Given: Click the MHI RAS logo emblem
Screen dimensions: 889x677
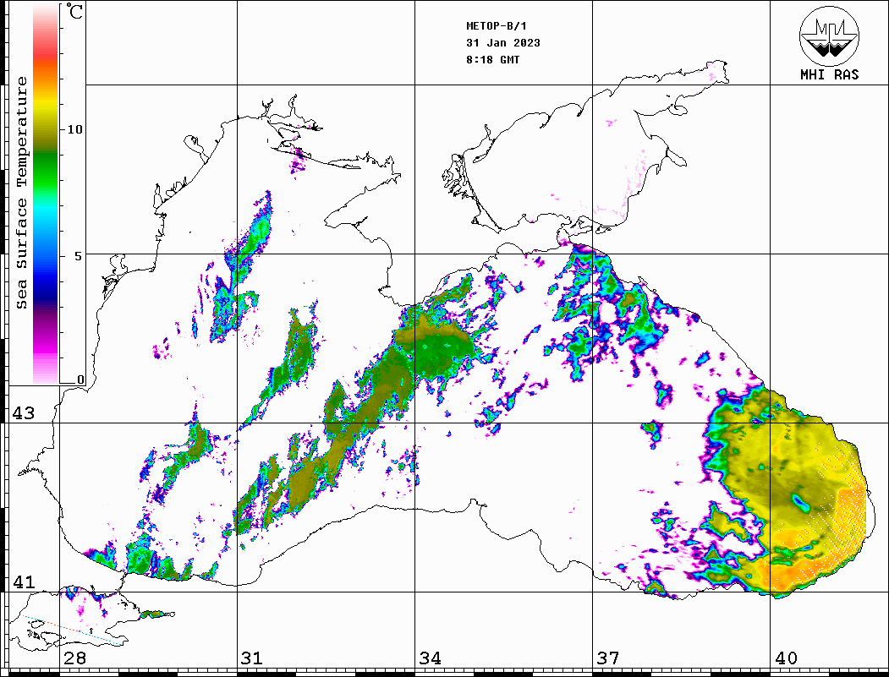Looking at the screenshot, I should [x=829, y=35].
